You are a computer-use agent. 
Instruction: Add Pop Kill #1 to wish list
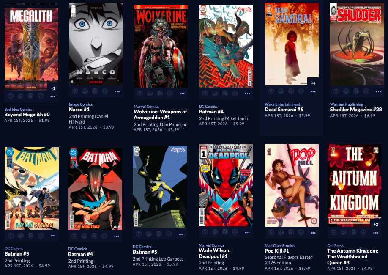[x=301, y=232]
